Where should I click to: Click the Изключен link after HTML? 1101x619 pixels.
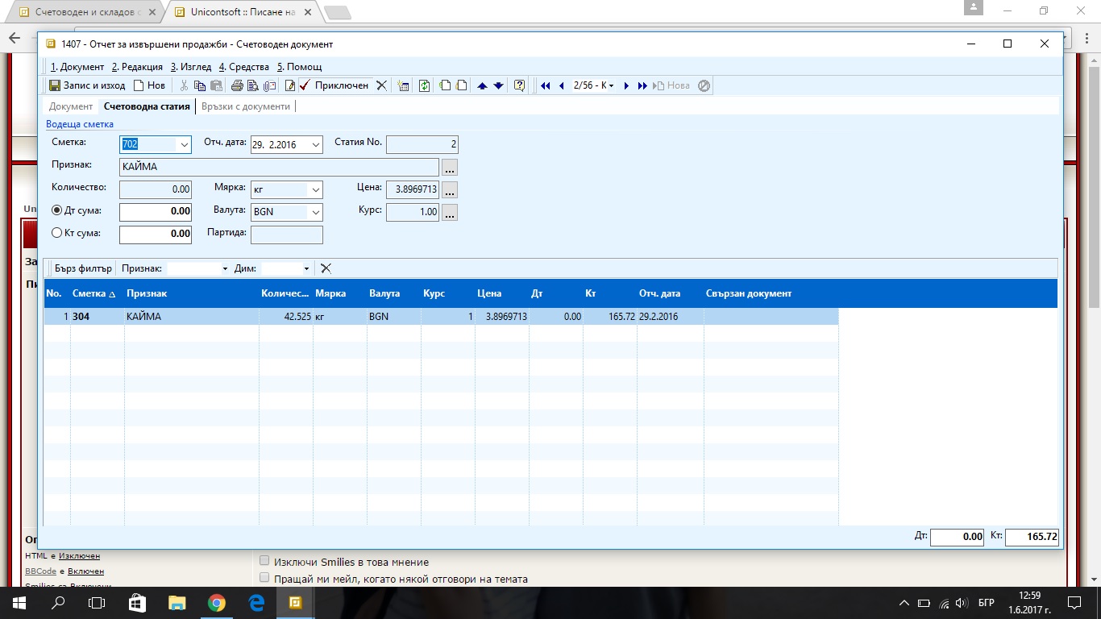[79, 556]
